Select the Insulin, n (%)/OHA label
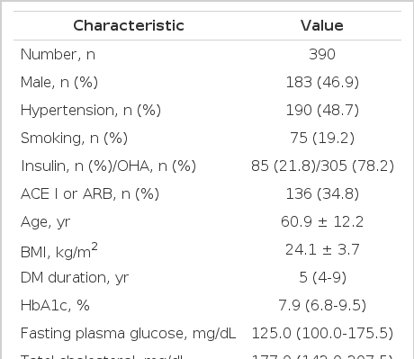The height and width of the screenshot is (359, 414). coord(108,166)
